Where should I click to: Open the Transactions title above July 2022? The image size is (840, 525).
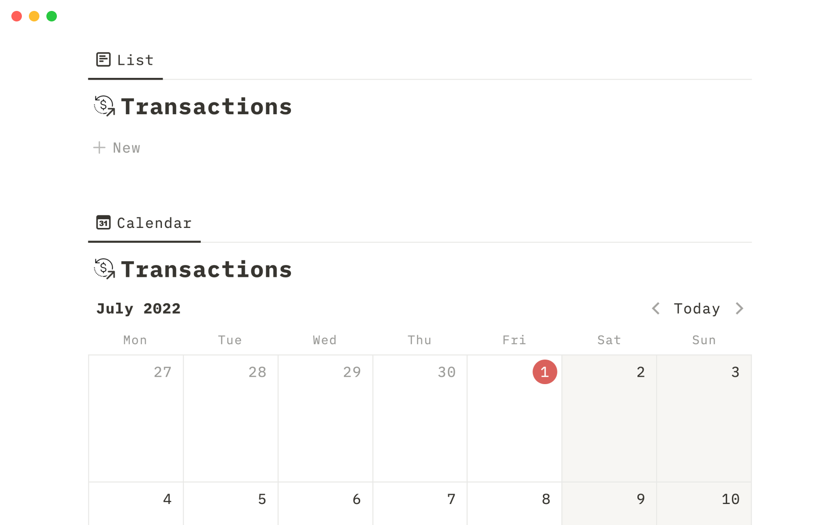[x=206, y=269]
